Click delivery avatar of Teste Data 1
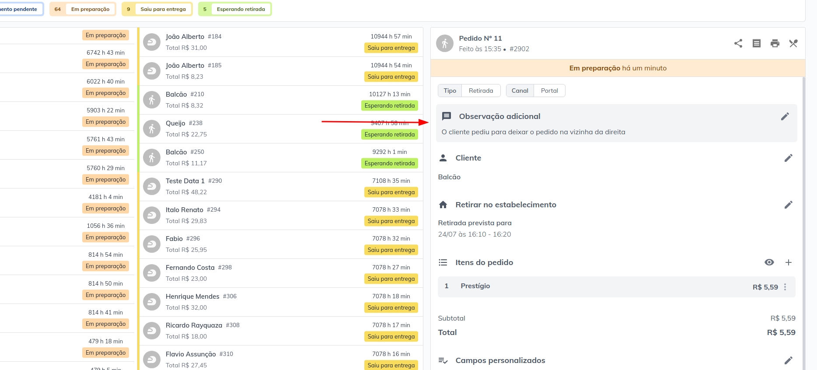817x370 pixels. [x=152, y=186]
